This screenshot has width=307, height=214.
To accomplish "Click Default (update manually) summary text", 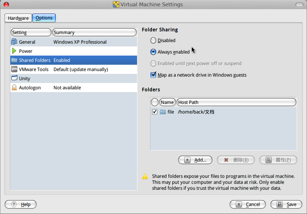I will (81, 69).
